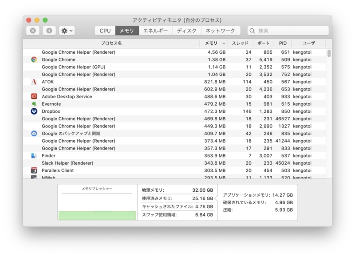The image size is (355, 257).
Task: Click the スワップ使用領域 6.84 GB value
Action: pos(204,215)
